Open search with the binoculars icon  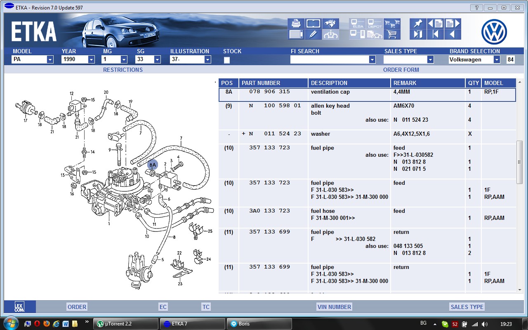330,24
